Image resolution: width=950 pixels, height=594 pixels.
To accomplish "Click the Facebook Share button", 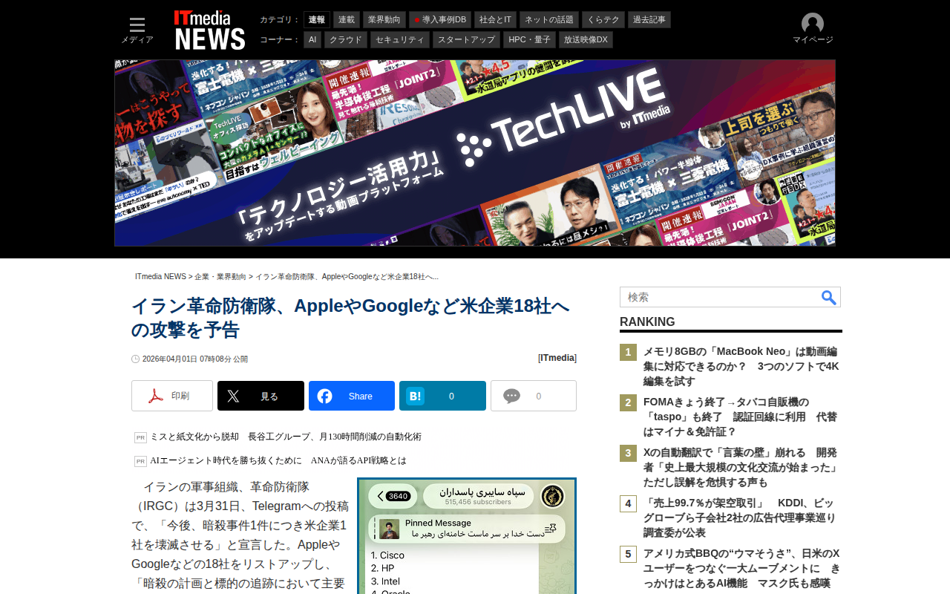I will (352, 396).
